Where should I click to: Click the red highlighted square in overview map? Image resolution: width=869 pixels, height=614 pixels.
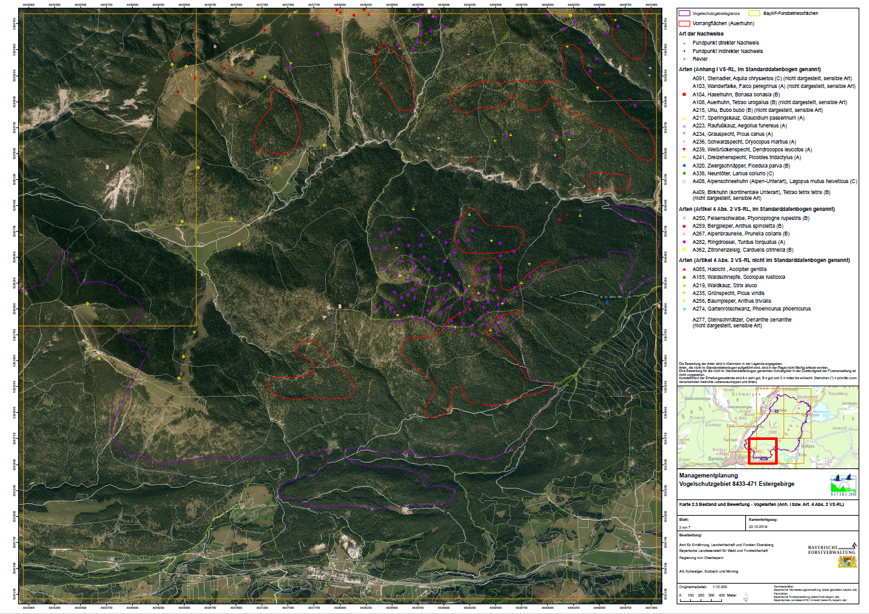[x=762, y=451]
